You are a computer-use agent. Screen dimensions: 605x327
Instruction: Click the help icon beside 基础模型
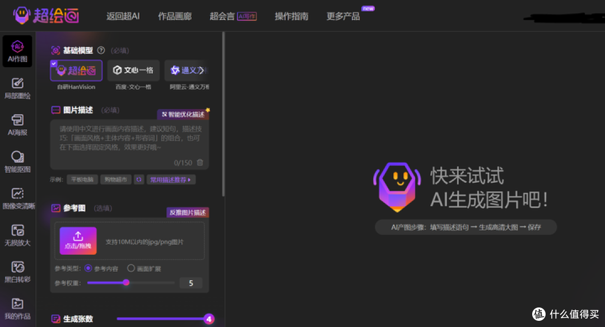click(x=101, y=50)
